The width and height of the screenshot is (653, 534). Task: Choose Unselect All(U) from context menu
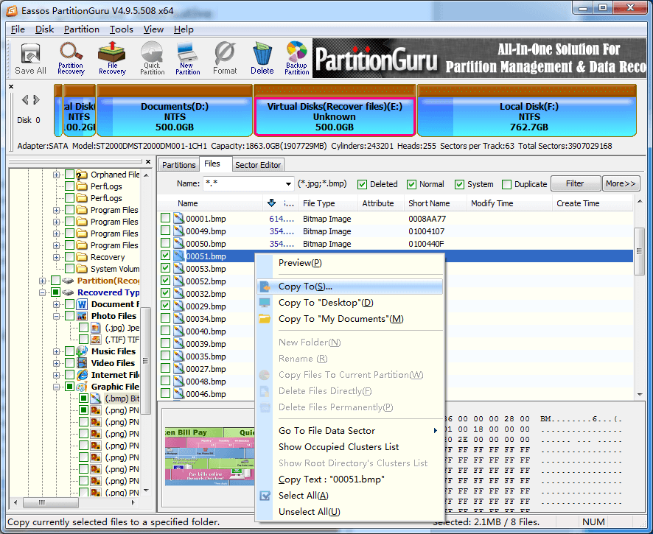[x=350, y=511]
